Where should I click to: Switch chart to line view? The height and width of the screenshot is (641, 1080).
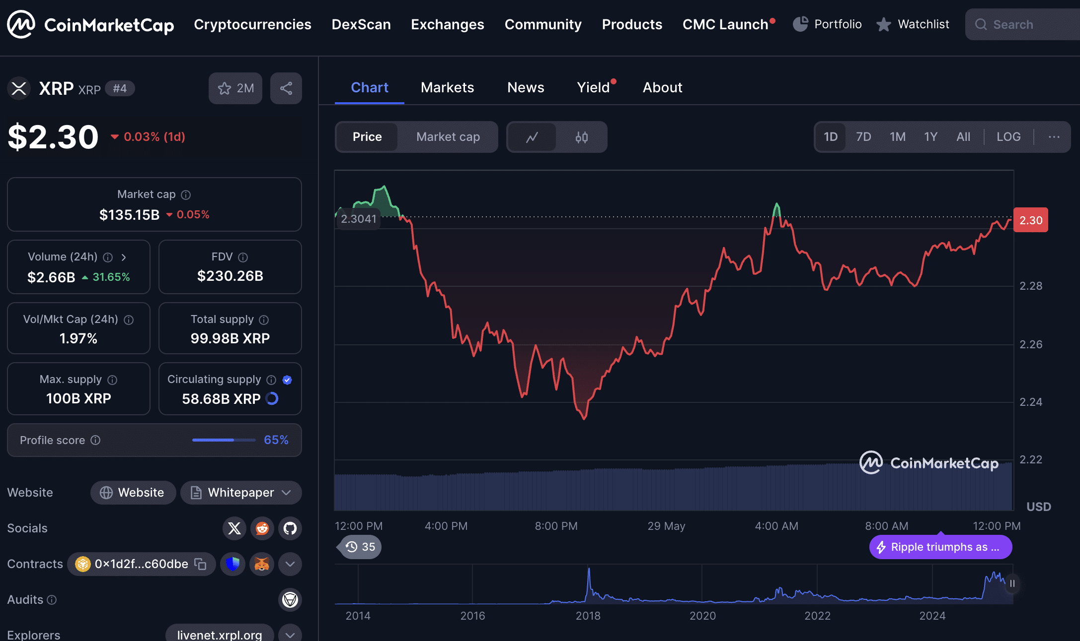tap(532, 137)
